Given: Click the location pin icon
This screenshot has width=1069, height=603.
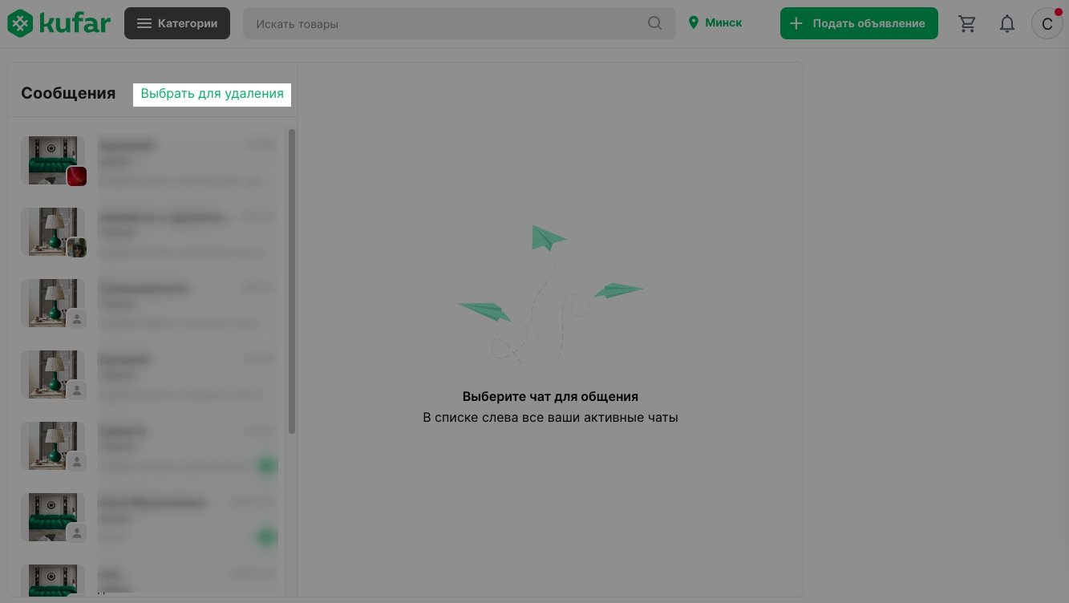Looking at the screenshot, I should [694, 23].
